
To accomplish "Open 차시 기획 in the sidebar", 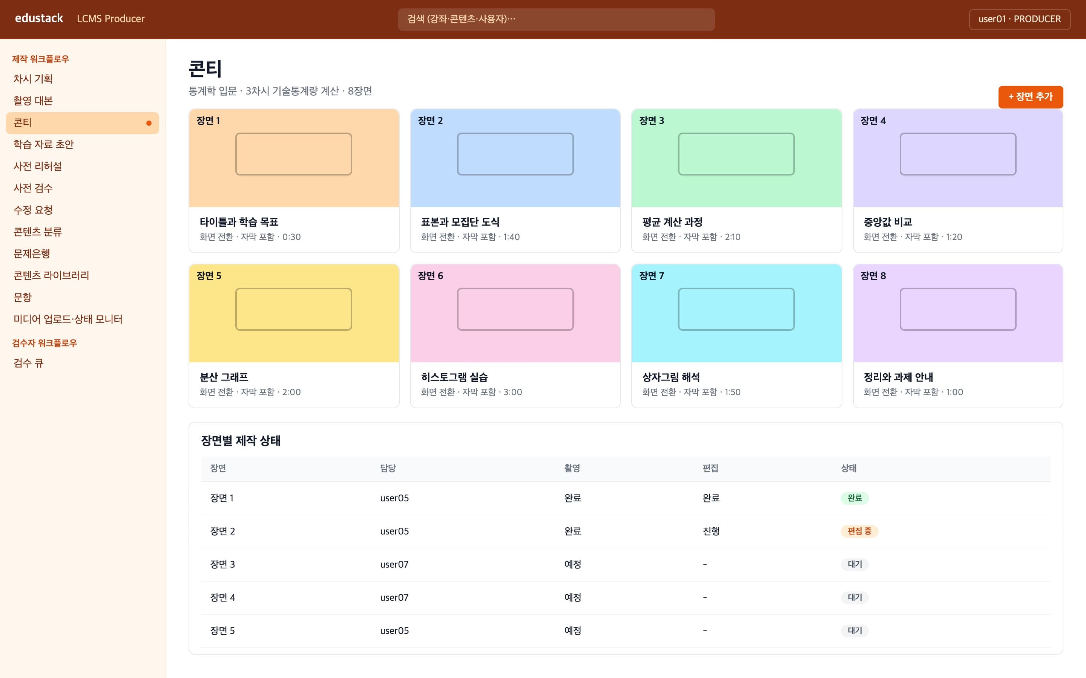I will coord(83,79).
